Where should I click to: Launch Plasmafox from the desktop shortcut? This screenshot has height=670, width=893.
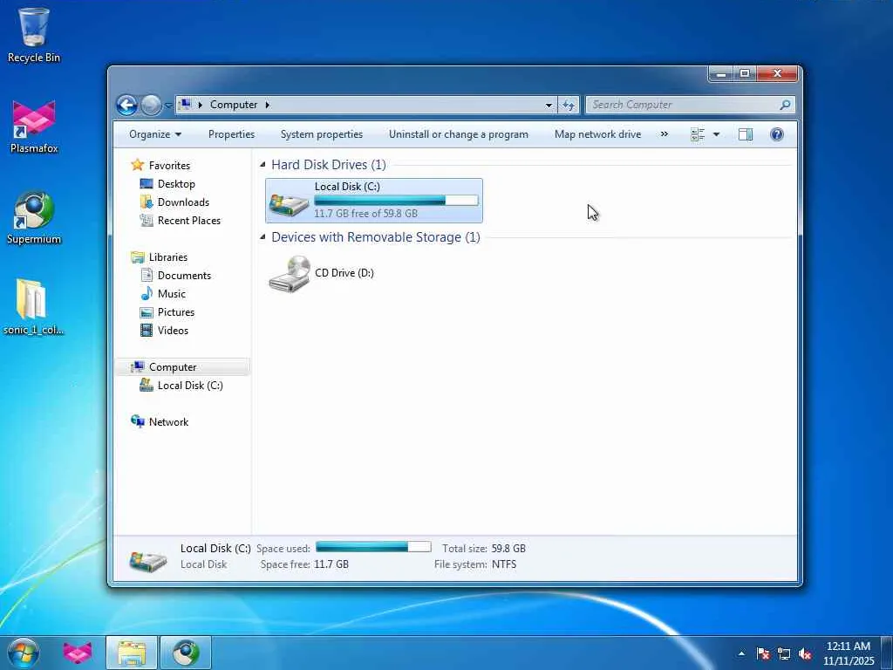pos(34,126)
